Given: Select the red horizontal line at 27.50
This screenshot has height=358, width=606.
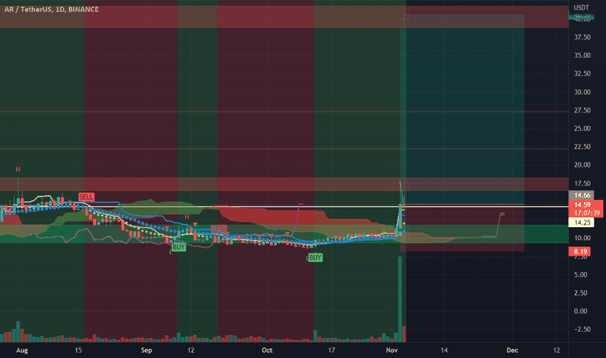Looking at the screenshot, I should pyautogui.click(x=284, y=112).
